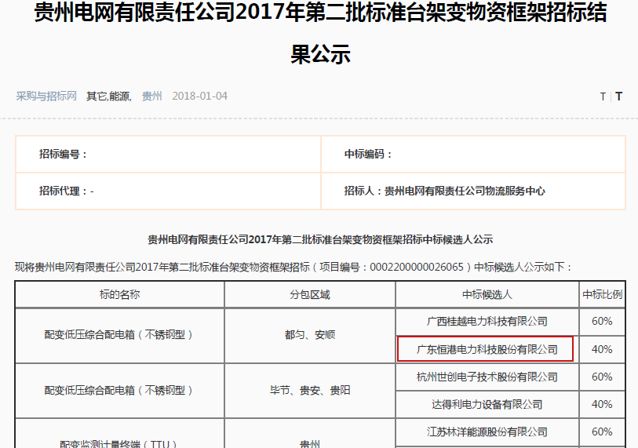
Task: Select the highlighted 广东恒港电力科技股份有限公司 cell
Action: point(486,349)
